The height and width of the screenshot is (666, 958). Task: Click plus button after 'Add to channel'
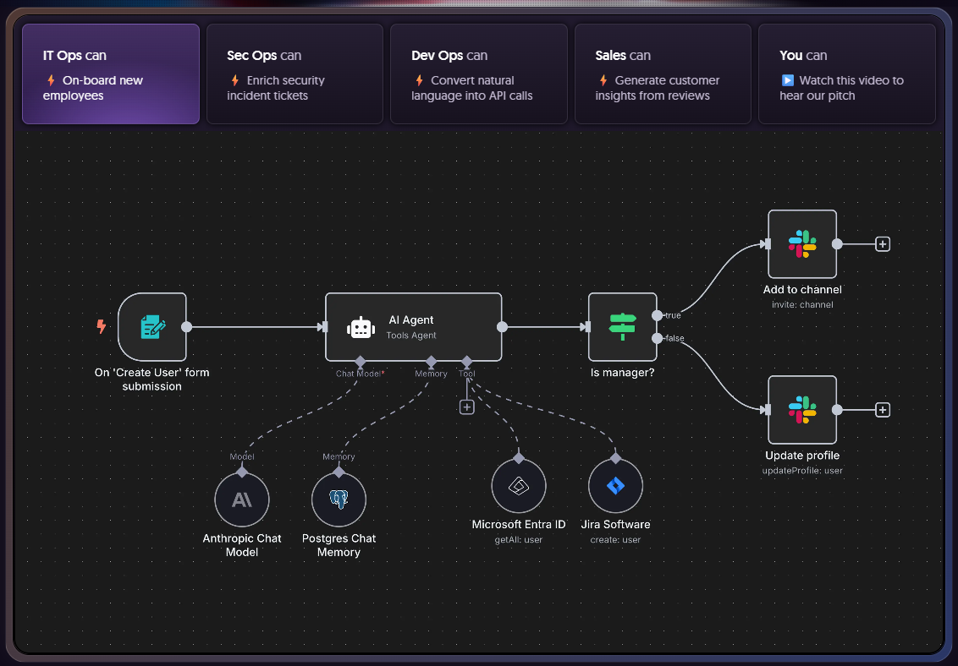883,244
